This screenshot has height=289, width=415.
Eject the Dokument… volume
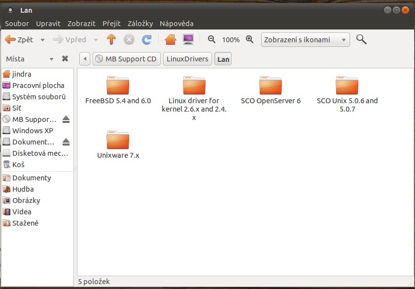point(66,142)
